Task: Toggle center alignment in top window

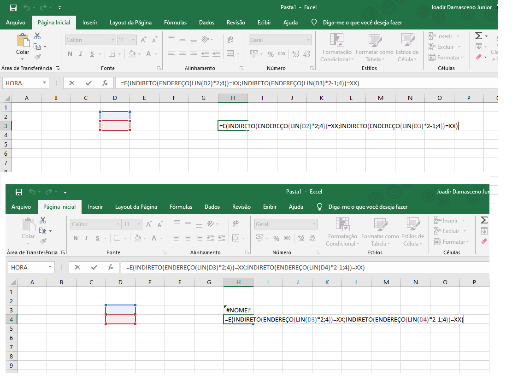Action: [x=182, y=54]
